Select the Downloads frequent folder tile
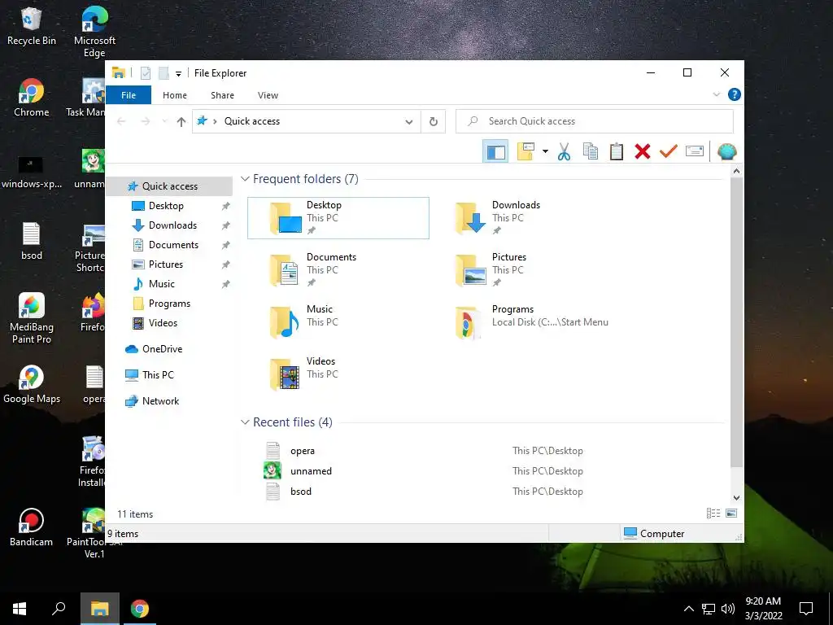833x625 pixels. tap(523, 218)
